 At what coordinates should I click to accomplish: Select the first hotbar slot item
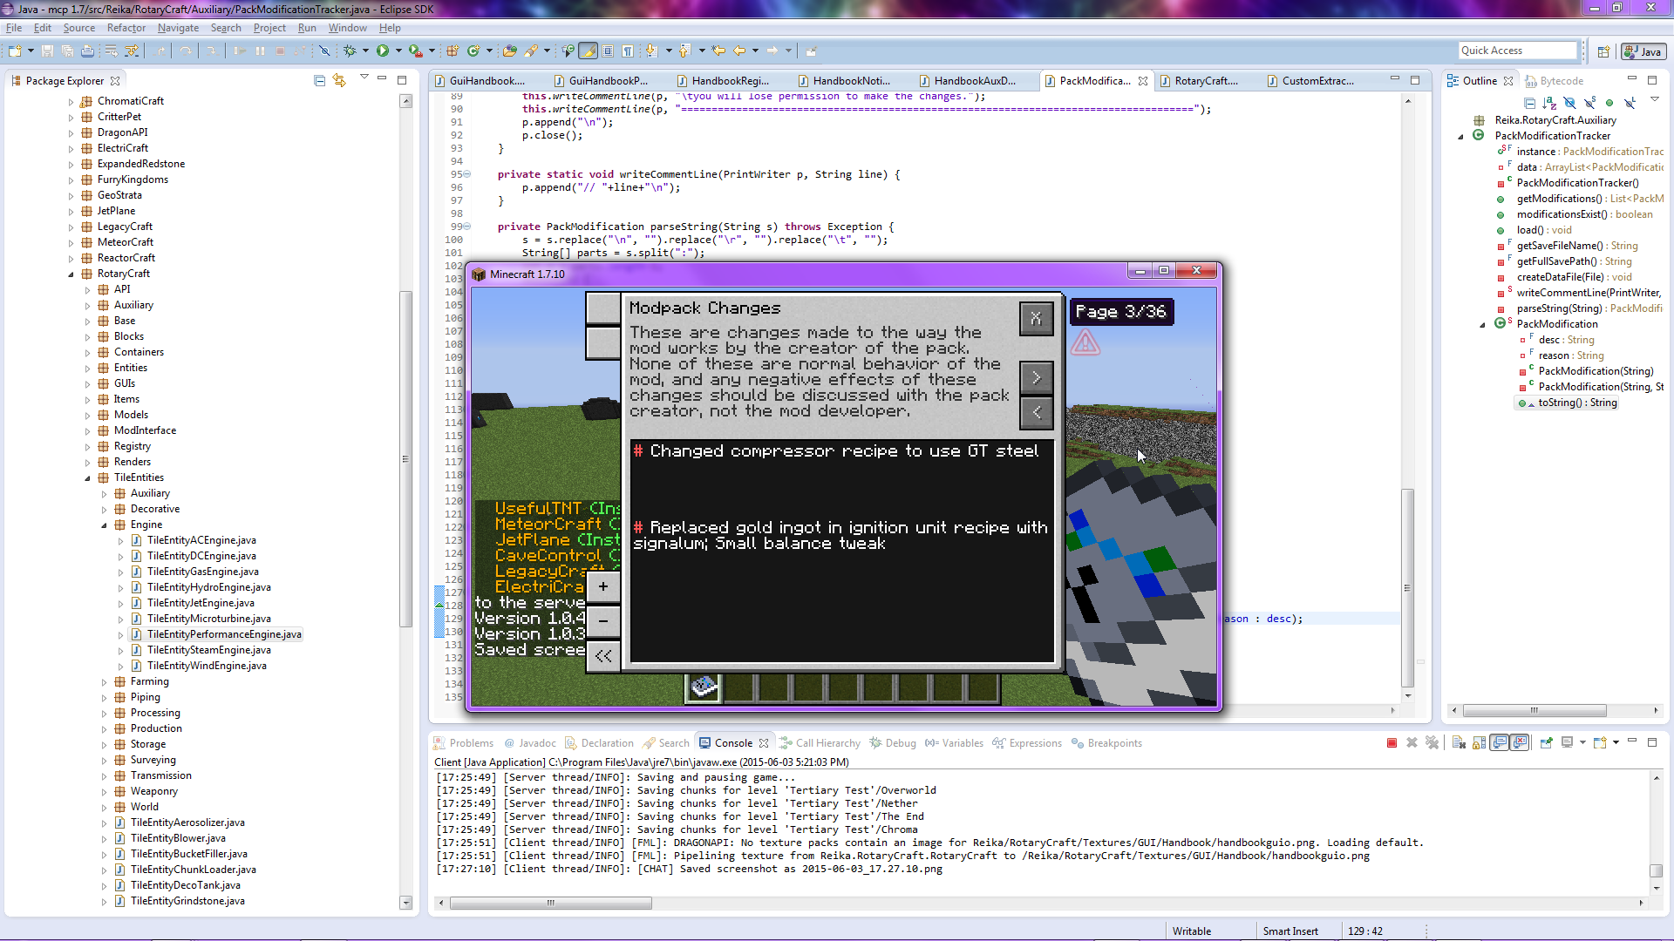coord(704,687)
